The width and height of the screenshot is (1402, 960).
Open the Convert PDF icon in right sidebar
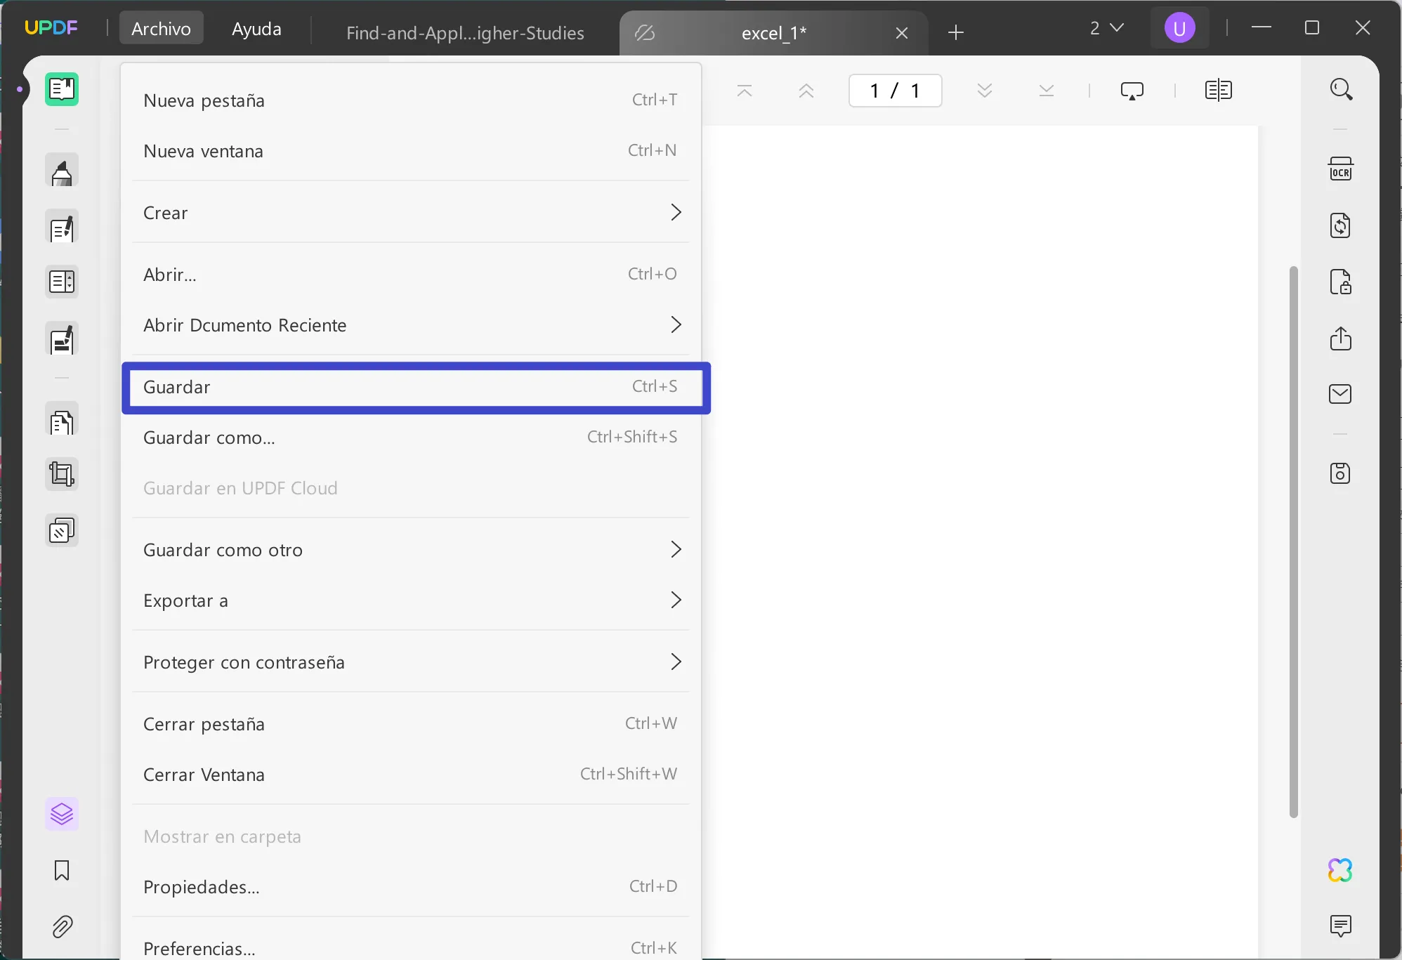point(1341,225)
